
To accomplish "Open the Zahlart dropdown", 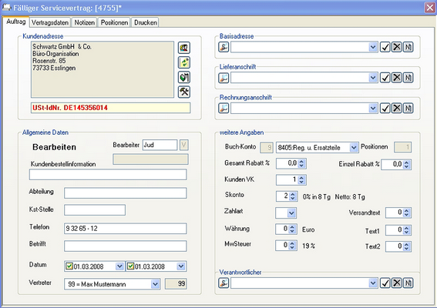I will (x=291, y=213).
